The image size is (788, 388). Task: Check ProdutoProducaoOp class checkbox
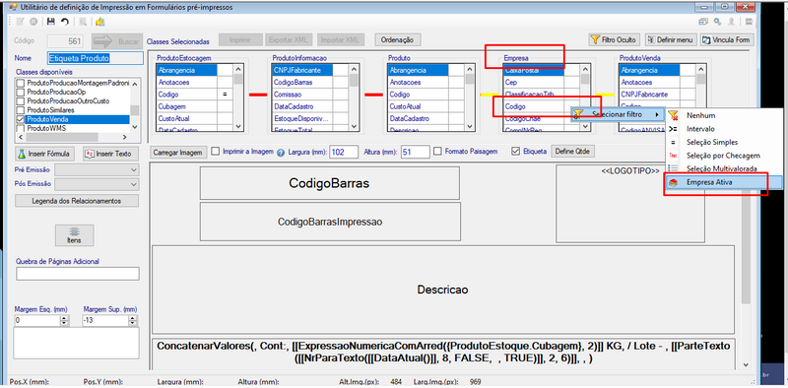coord(21,92)
